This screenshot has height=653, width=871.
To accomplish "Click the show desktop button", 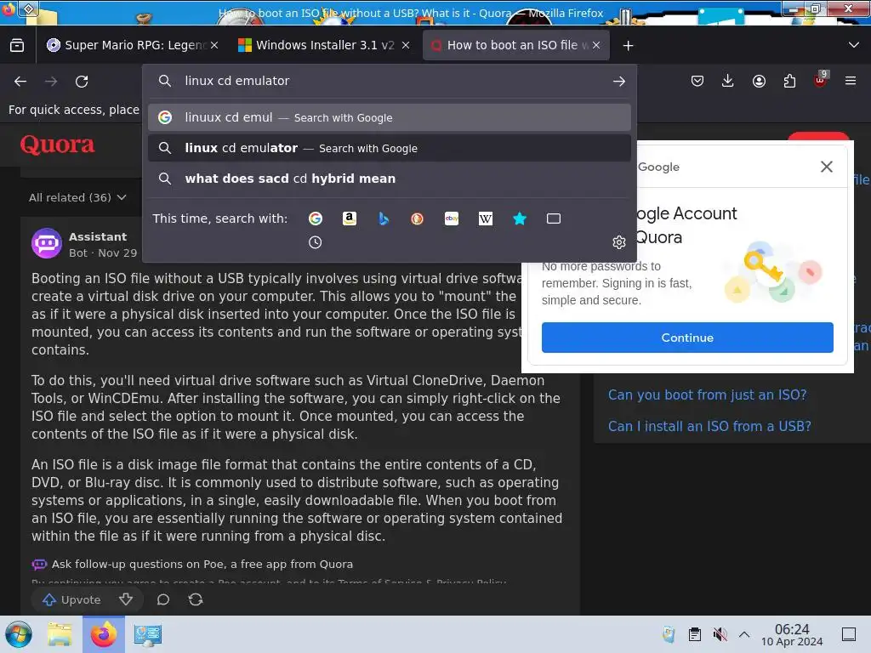I will point(849,634).
